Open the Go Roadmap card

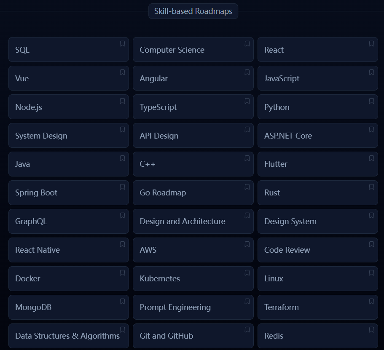193,192
